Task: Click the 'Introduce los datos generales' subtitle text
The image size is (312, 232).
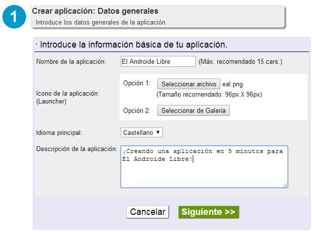Action: coord(101,22)
